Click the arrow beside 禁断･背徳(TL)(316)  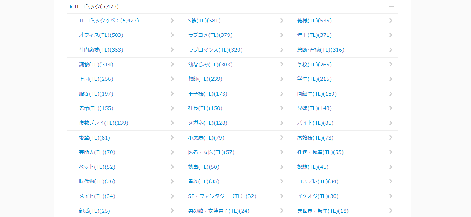point(391,50)
